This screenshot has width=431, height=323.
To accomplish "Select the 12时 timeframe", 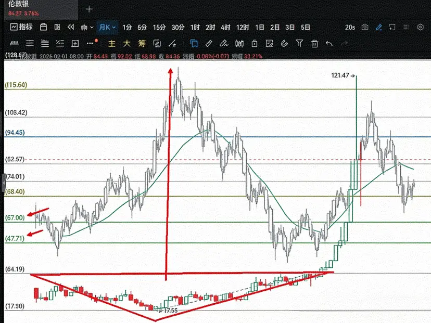I will coord(243,28).
